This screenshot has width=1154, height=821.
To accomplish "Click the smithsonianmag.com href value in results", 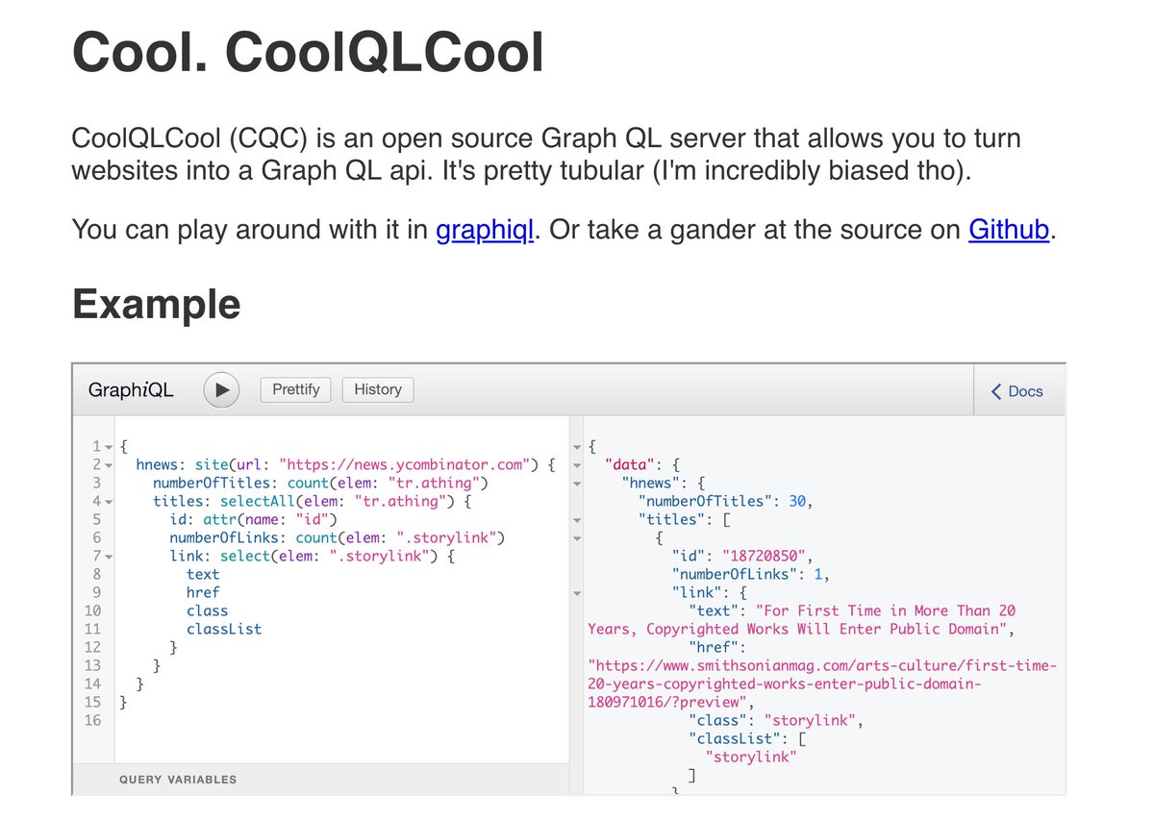I will coord(822,684).
